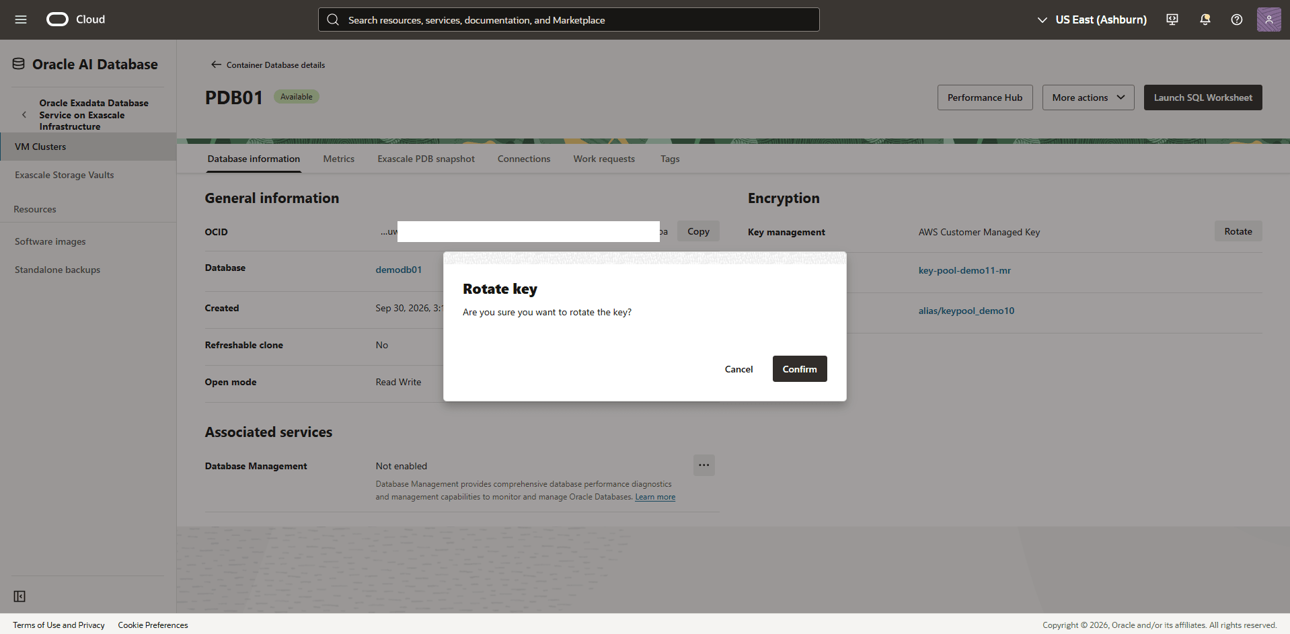
Task: Switch to the Exascale PDB snapshot tab
Action: tap(426, 159)
